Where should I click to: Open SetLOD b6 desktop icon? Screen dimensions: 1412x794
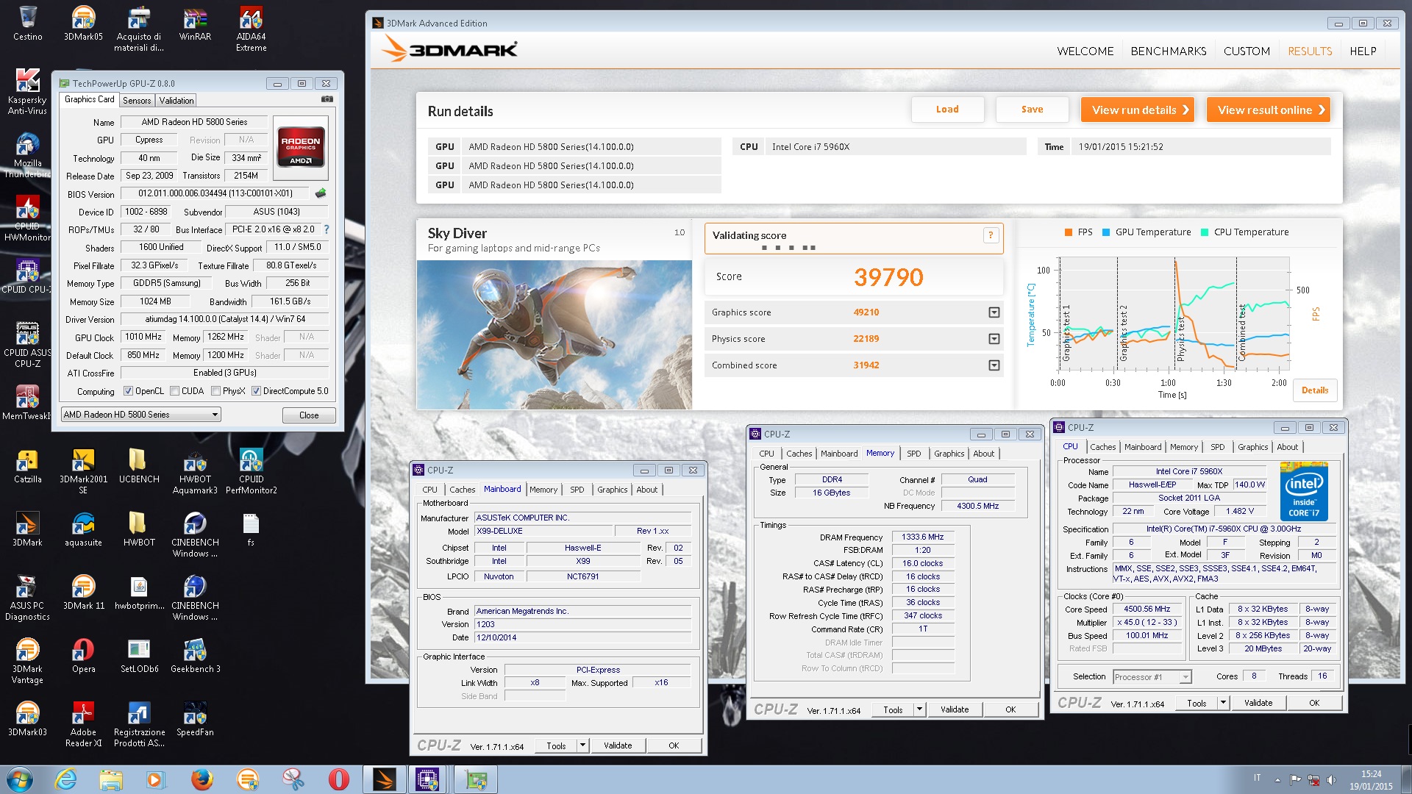(x=139, y=655)
